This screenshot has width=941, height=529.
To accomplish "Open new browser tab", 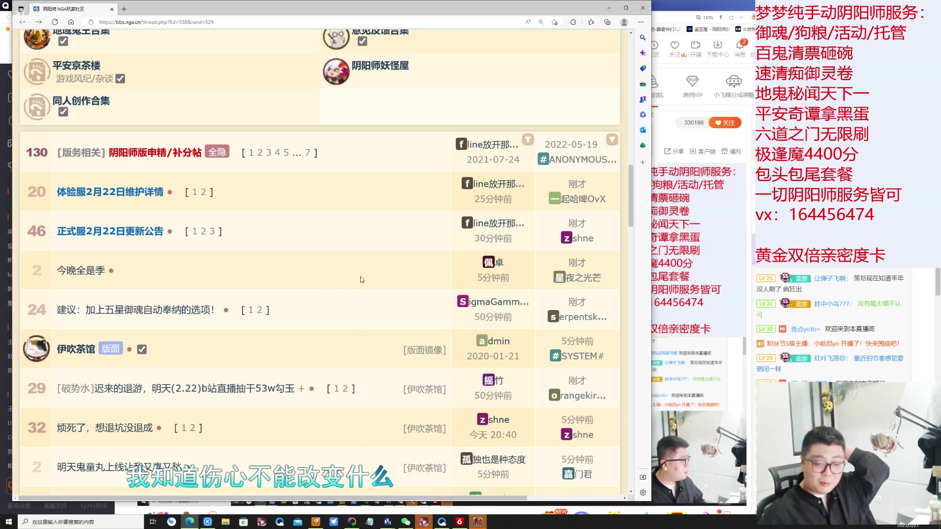I will coord(124,9).
